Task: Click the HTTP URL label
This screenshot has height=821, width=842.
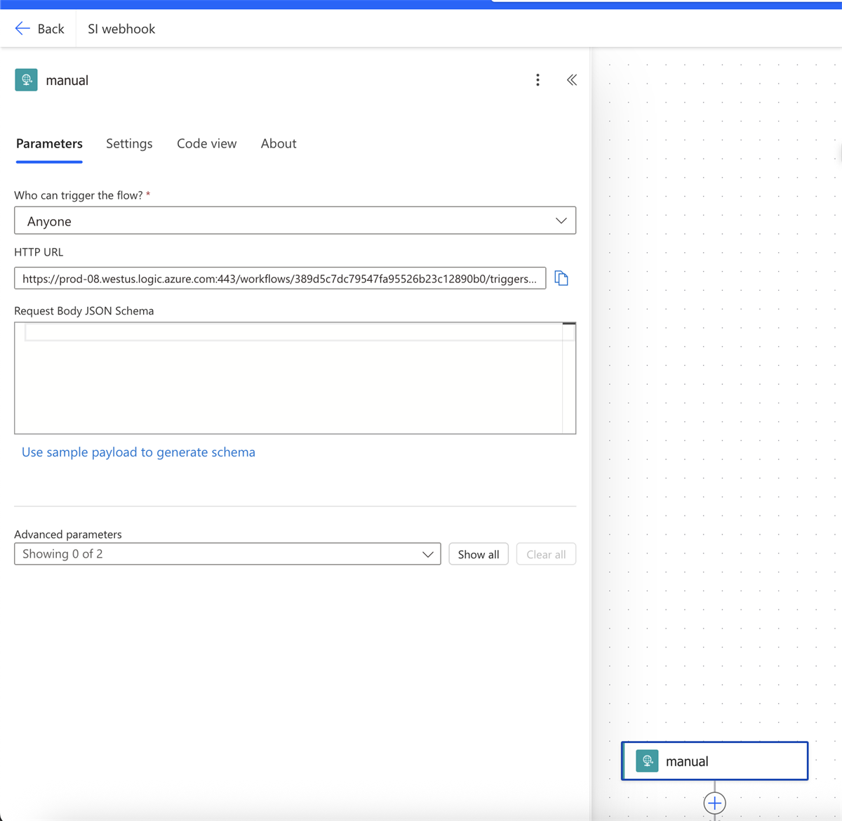Action: [39, 252]
